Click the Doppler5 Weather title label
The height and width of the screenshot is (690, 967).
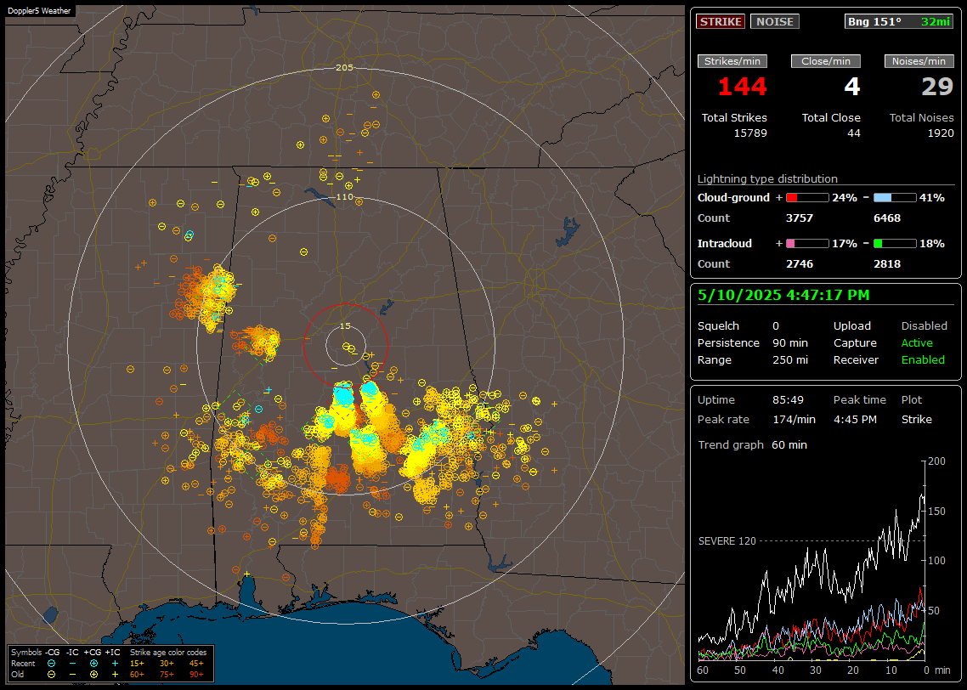click(39, 10)
